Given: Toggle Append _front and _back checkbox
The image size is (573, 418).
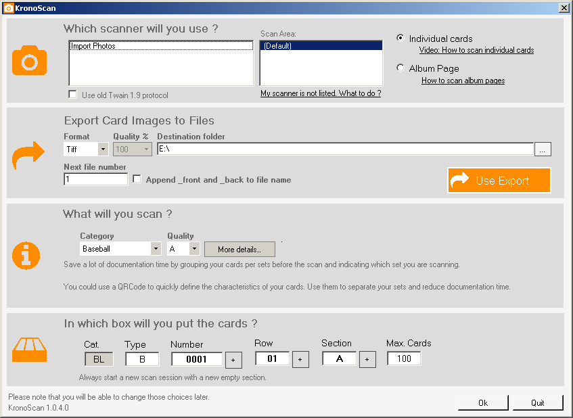Looking at the screenshot, I should coord(137,179).
